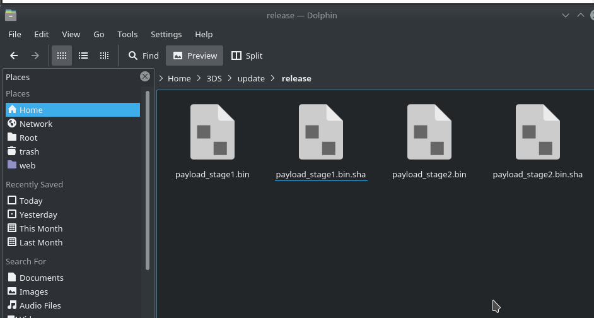Expand the chevron before Home breadcrumb

tap(161, 78)
